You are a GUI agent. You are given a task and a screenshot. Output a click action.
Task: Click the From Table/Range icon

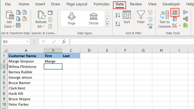18,25
